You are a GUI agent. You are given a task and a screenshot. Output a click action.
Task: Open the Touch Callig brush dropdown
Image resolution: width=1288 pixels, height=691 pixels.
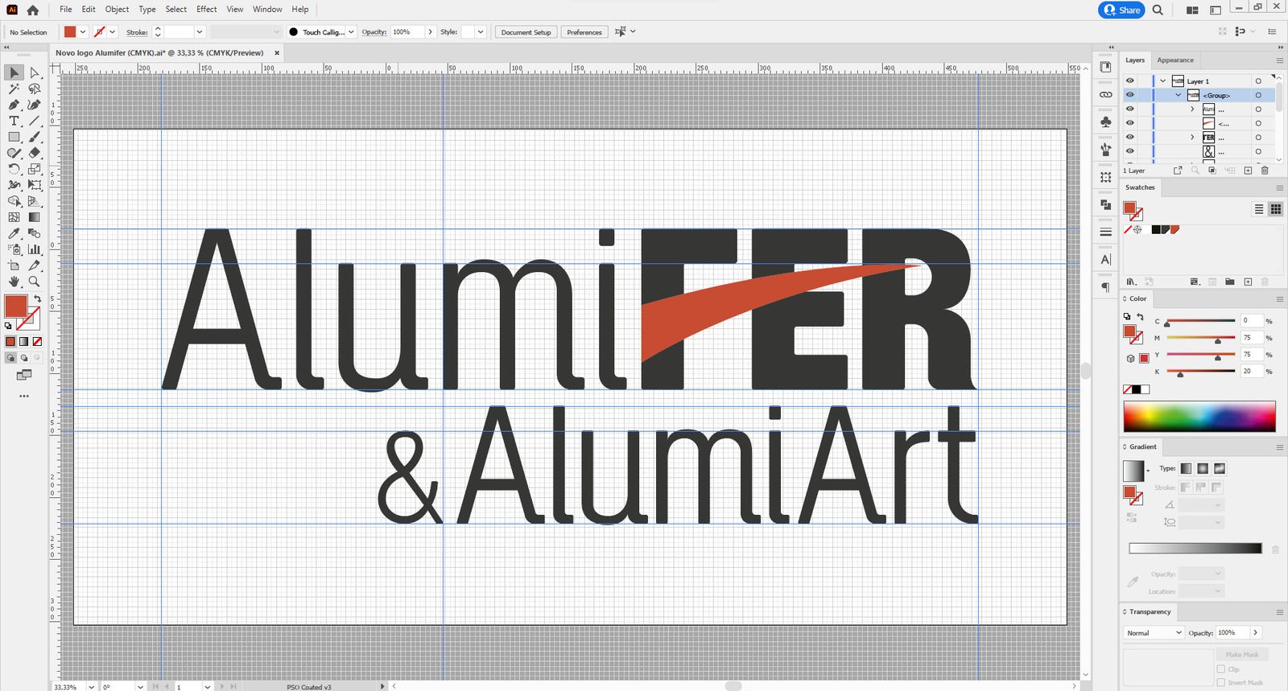(x=351, y=32)
